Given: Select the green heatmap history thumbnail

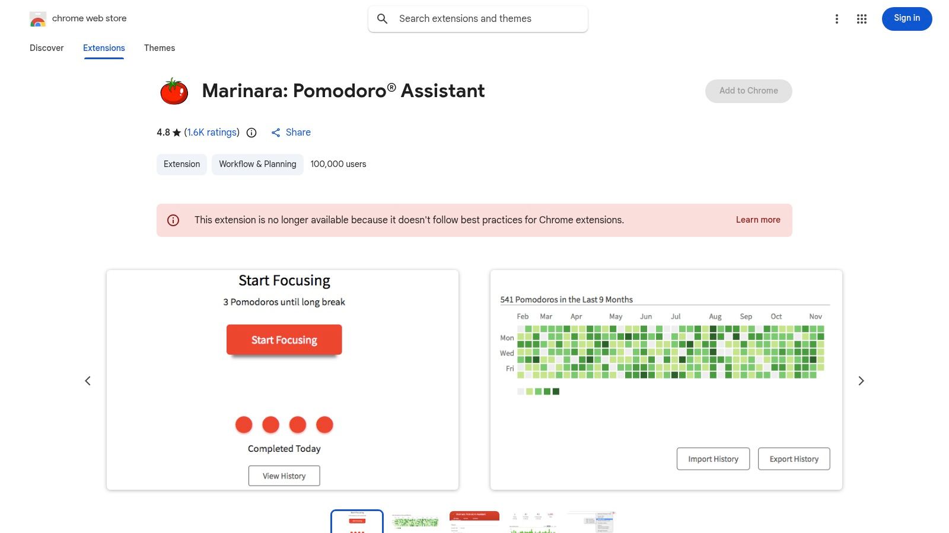Looking at the screenshot, I should coord(415,522).
